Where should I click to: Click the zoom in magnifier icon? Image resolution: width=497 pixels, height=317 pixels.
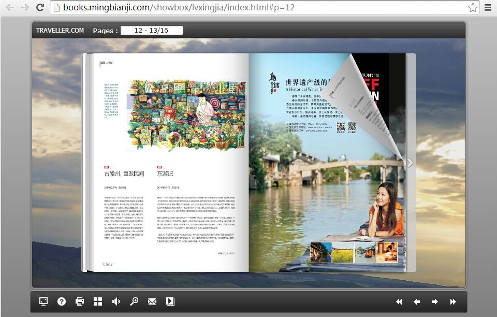[134, 301]
